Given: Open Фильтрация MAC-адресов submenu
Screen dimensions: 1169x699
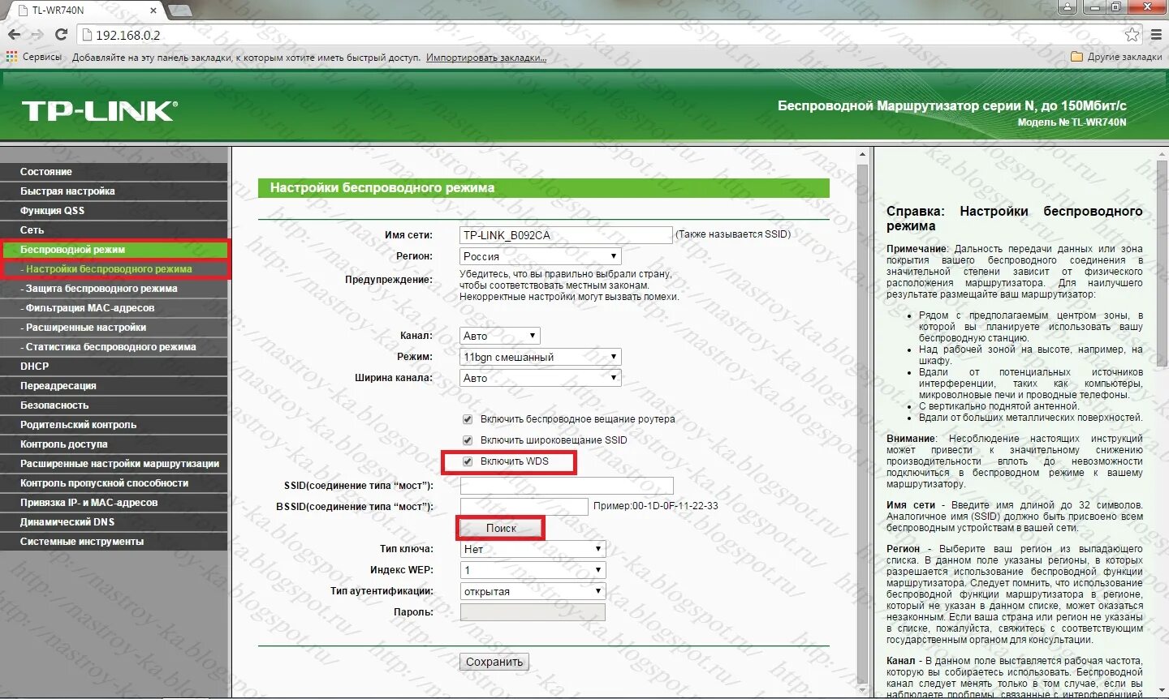Looking at the screenshot, I should pos(114,308).
